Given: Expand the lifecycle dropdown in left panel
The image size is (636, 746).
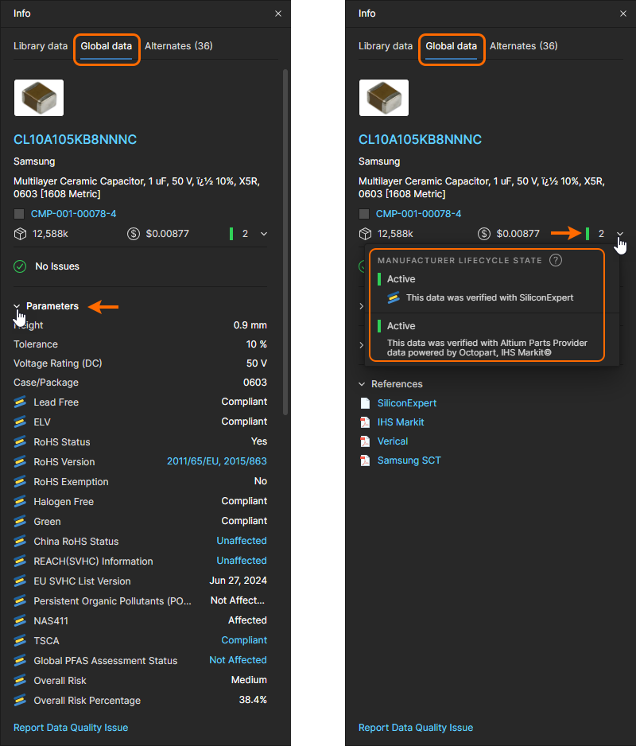Looking at the screenshot, I should point(263,234).
